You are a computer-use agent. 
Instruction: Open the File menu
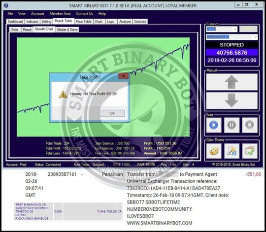[10, 14]
